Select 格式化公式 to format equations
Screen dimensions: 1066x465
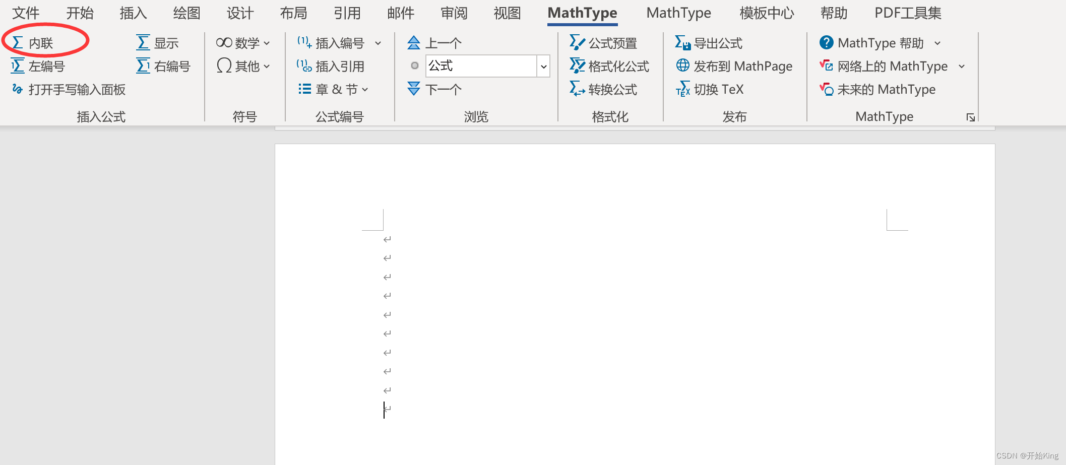(610, 65)
